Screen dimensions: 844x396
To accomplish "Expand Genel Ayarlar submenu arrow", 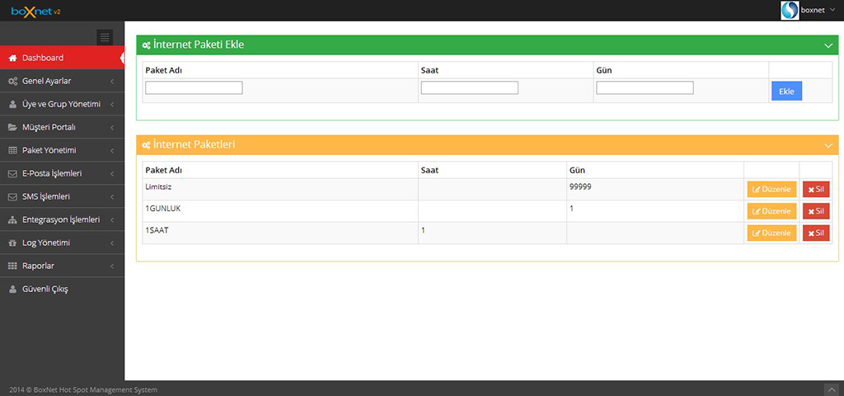I will [x=112, y=82].
